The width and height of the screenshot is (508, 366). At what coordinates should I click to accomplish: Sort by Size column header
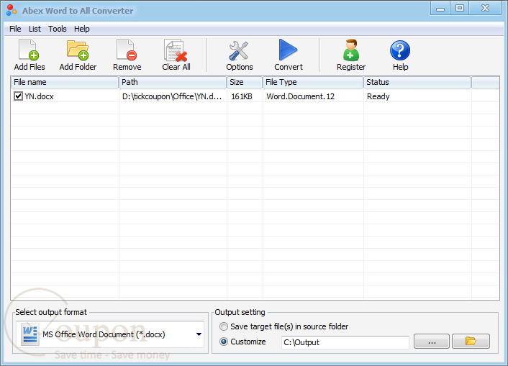245,82
